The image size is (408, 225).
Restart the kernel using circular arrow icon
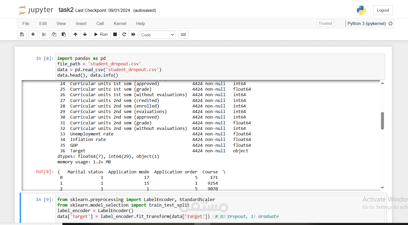click(124, 34)
